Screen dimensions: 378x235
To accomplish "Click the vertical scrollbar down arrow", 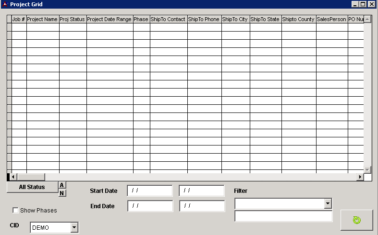I will point(367,169).
